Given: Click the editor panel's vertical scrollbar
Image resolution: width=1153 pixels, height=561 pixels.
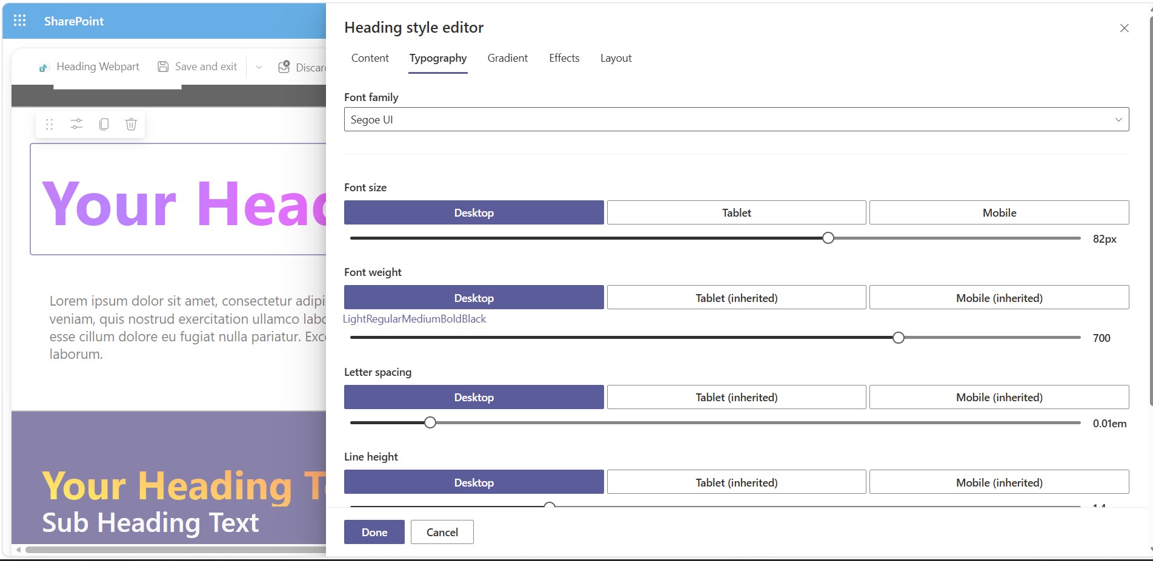Looking at the screenshot, I should 1150,212.
